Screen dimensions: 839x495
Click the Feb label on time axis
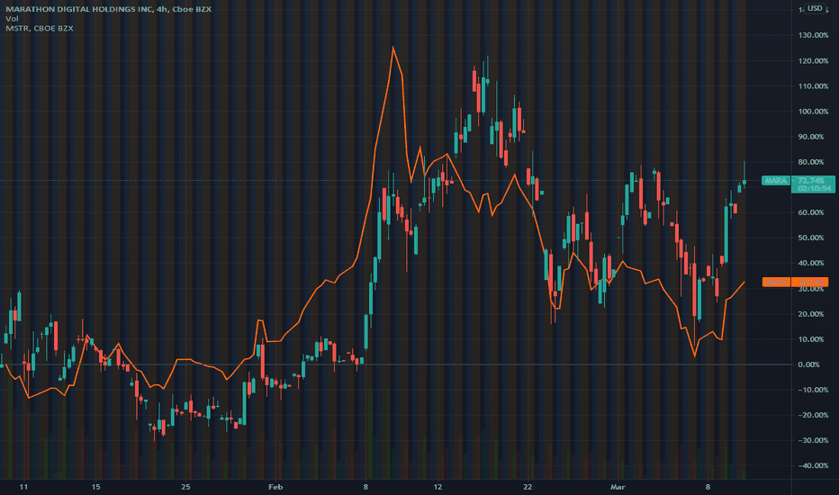(x=275, y=487)
